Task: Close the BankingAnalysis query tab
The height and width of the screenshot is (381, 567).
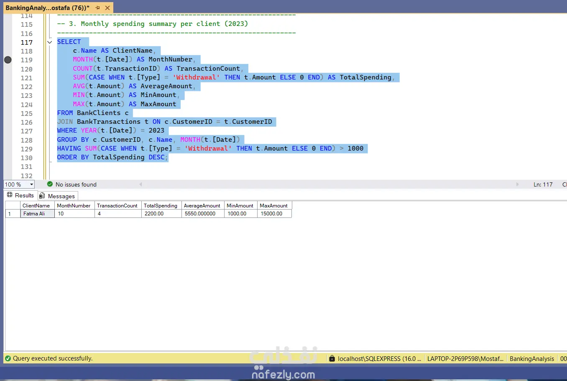Action: (107, 8)
